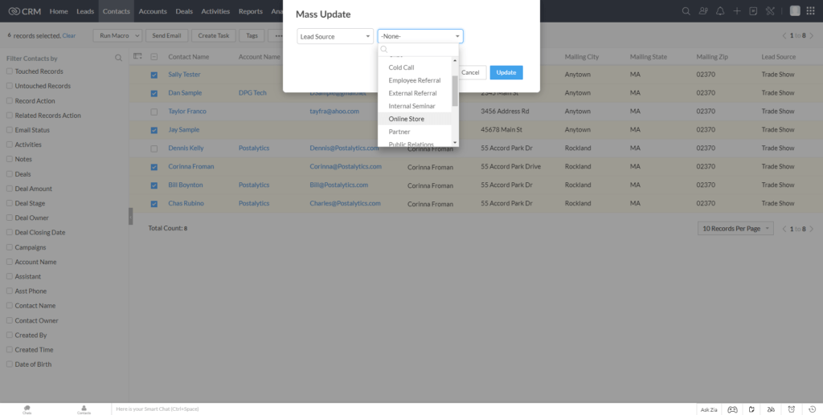Focus the dropdown search input field
823x415 pixels.
click(418, 49)
